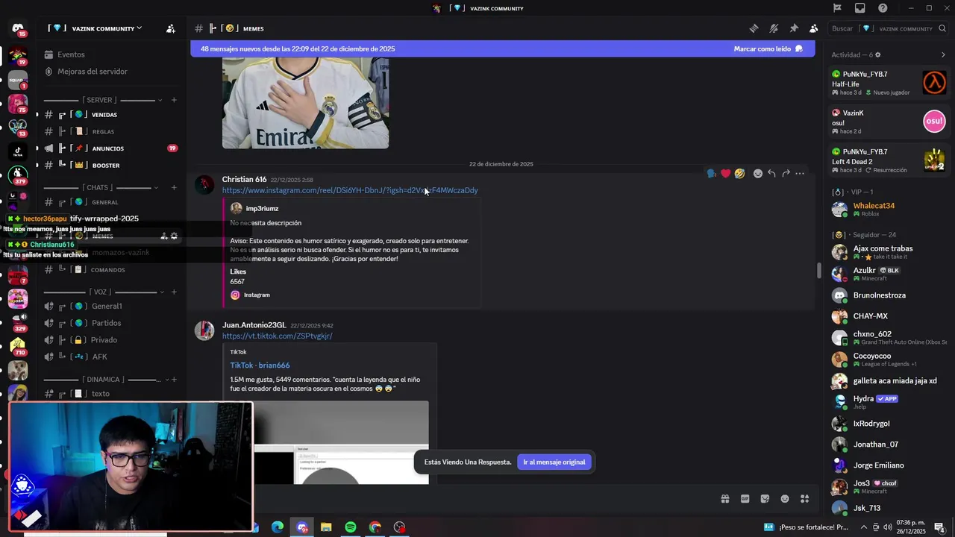The height and width of the screenshot is (537, 955).
Task: Reply to Christian 616's message
Action: pyautogui.click(x=771, y=174)
